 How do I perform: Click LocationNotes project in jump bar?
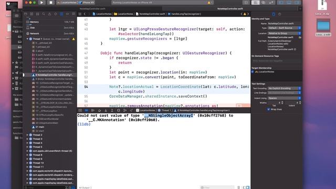(x=102, y=14)
